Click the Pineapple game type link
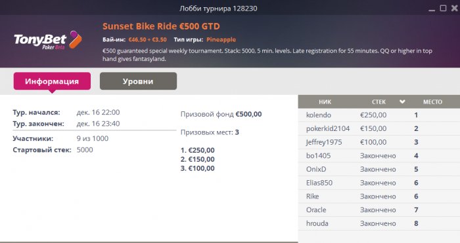Viewport: 460px width, 243px height. (x=221, y=39)
